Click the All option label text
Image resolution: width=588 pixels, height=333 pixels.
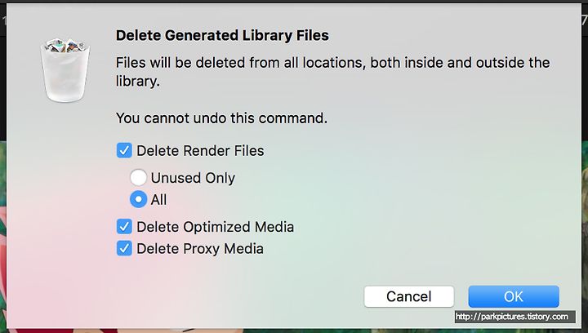point(158,200)
